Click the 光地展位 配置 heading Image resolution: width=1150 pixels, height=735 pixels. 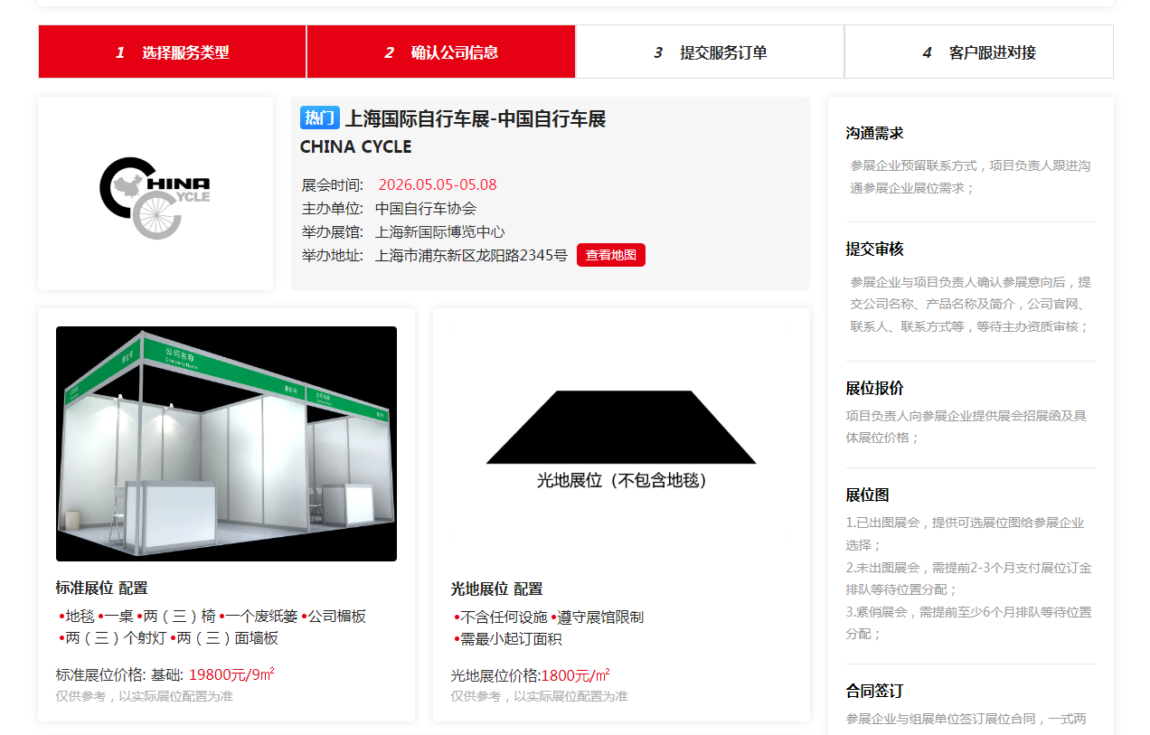[x=496, y=589]
